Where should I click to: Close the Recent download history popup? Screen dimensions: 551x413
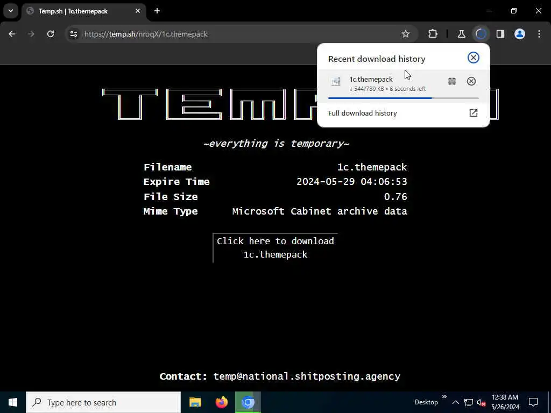(474, 58)
